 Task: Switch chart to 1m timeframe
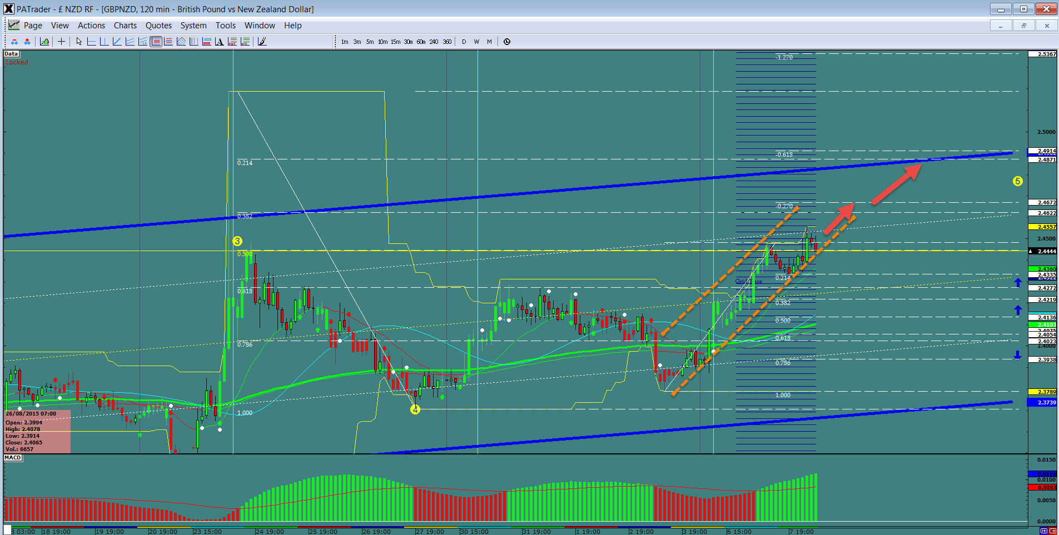(x=345, y=42)
